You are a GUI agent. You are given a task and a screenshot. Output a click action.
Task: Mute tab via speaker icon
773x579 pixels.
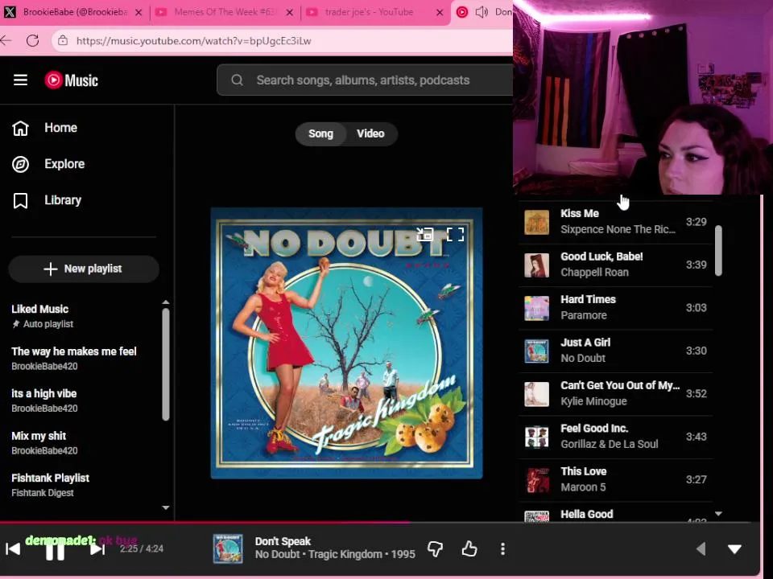pyautogui.click(x=482, y=12)
